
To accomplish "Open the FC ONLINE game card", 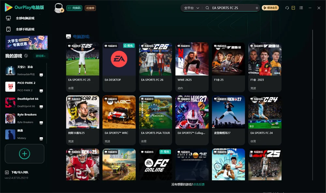I will 156,164.
